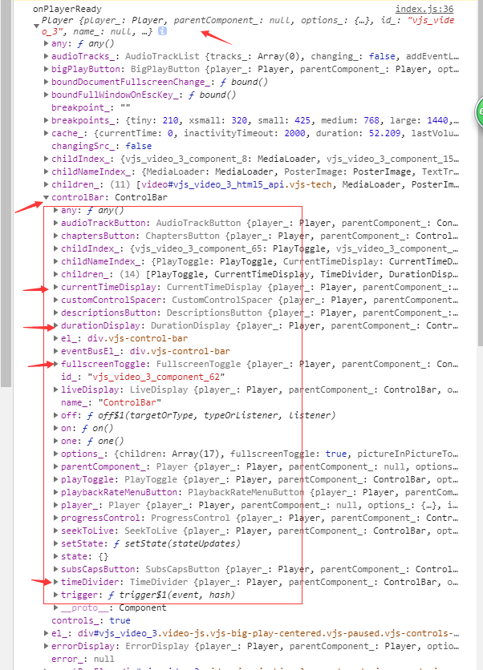Expand boundDocumentFullscreenChange_ function
This screenshot has height=670, width=483.
click(x=47, y=82)
